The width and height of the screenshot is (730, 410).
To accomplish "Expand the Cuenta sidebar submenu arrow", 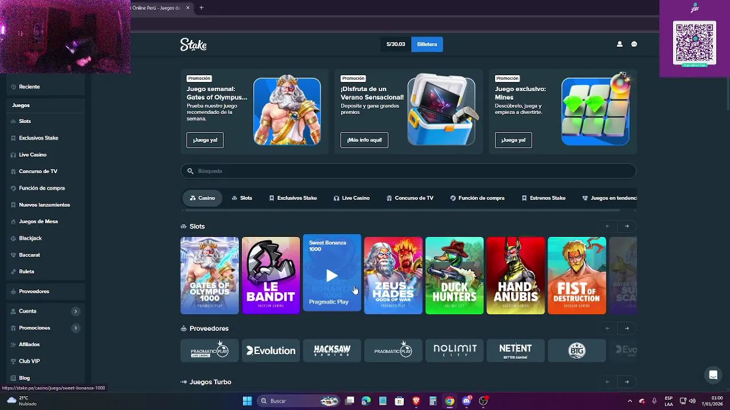I will (x=75, y=311).
